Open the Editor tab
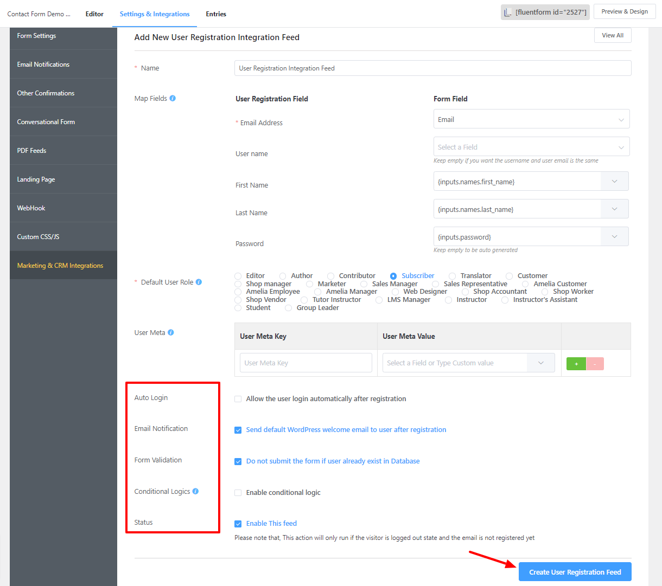The image size is (662, 586). pyautogui.click(x=94, y=14)
